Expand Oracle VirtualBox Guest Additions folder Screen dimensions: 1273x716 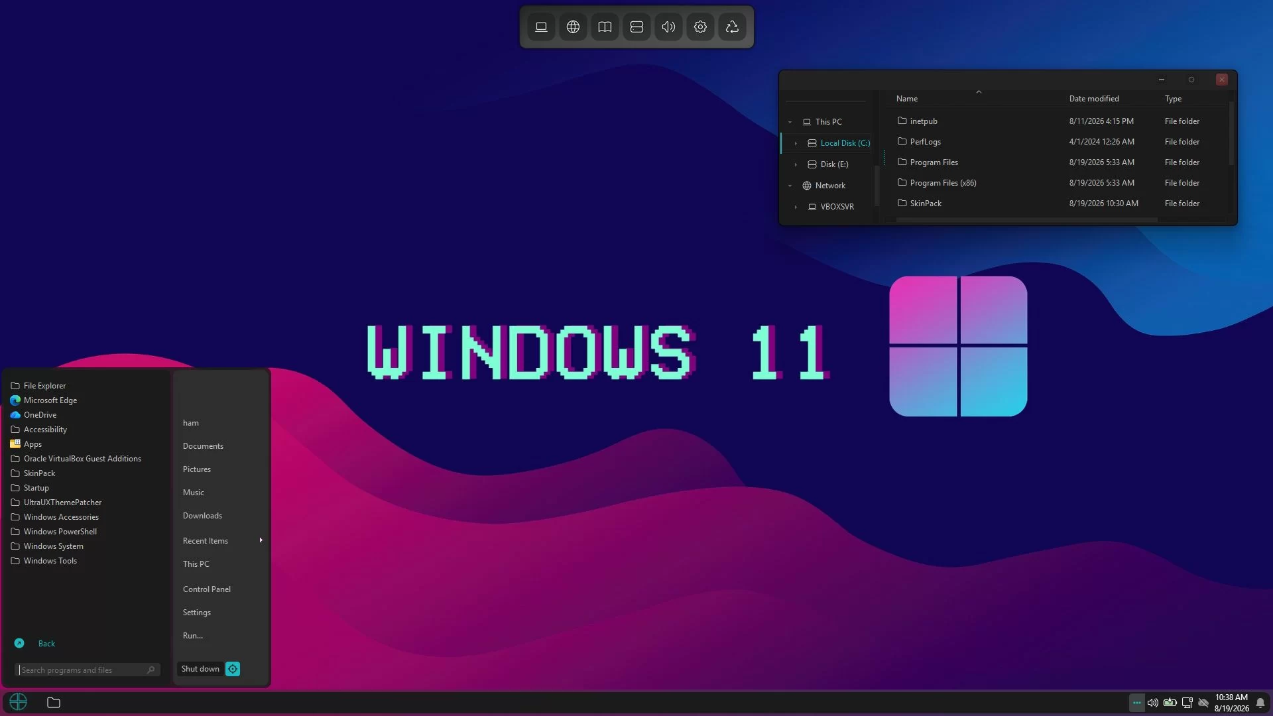click(x=82, y=459)
